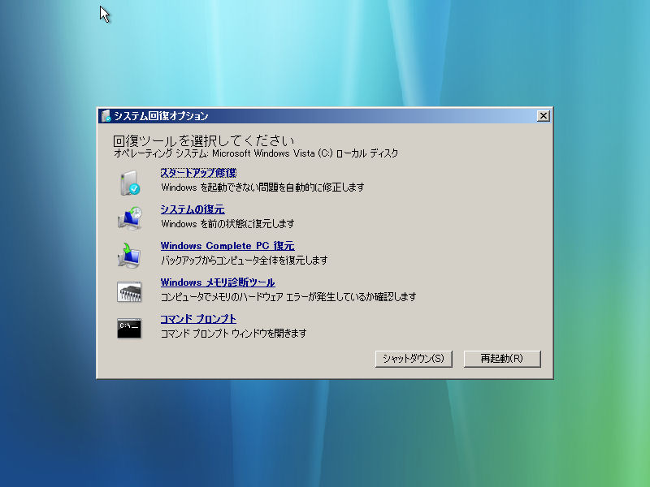Screen dimensions: 650x487
Task: Click heading '回復ツールを選択してください'
Action: click(204, 140)
